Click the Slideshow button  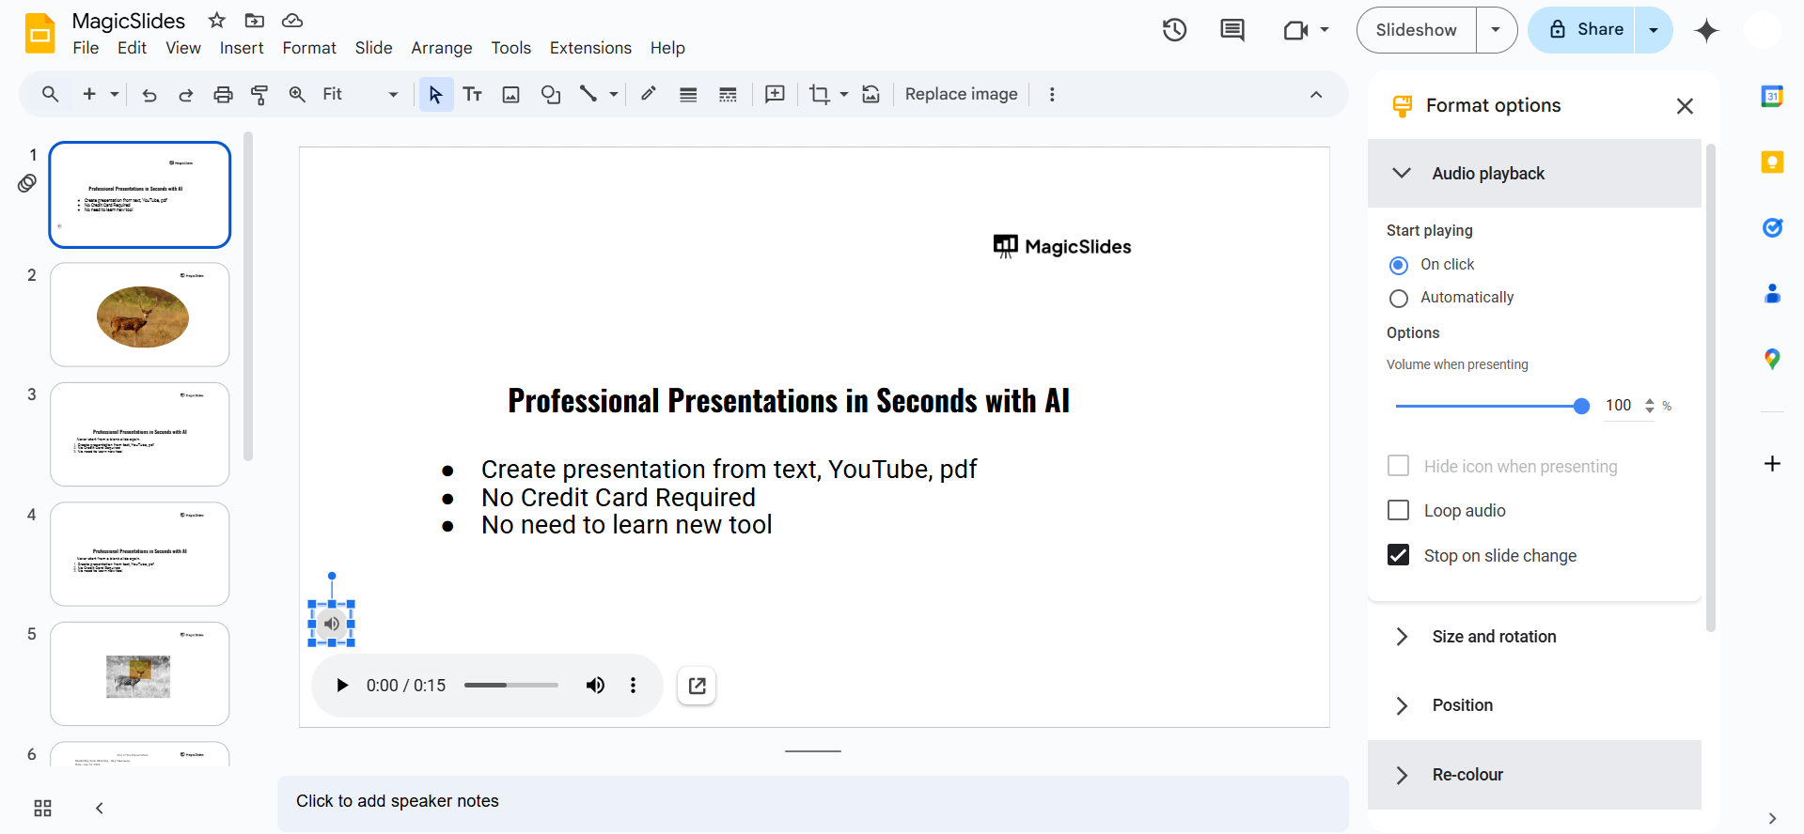tap(1416, 30)
